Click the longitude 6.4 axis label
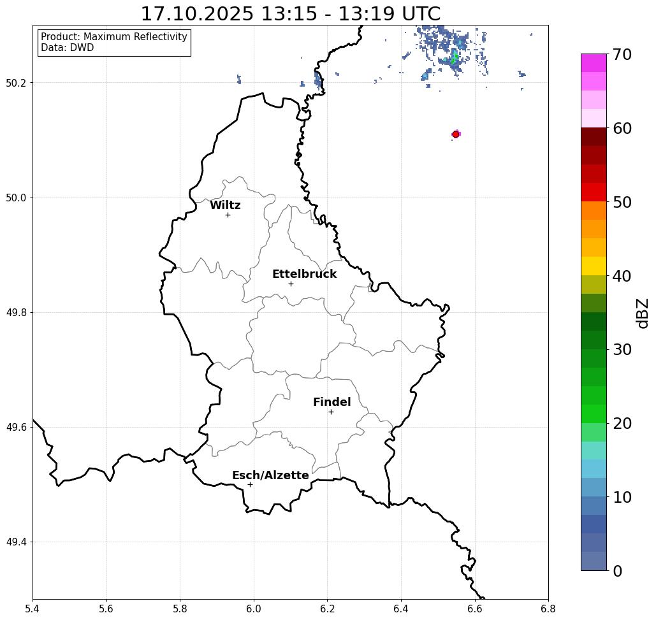The width and height of the screenshot is (656, 620). point(401,609)
